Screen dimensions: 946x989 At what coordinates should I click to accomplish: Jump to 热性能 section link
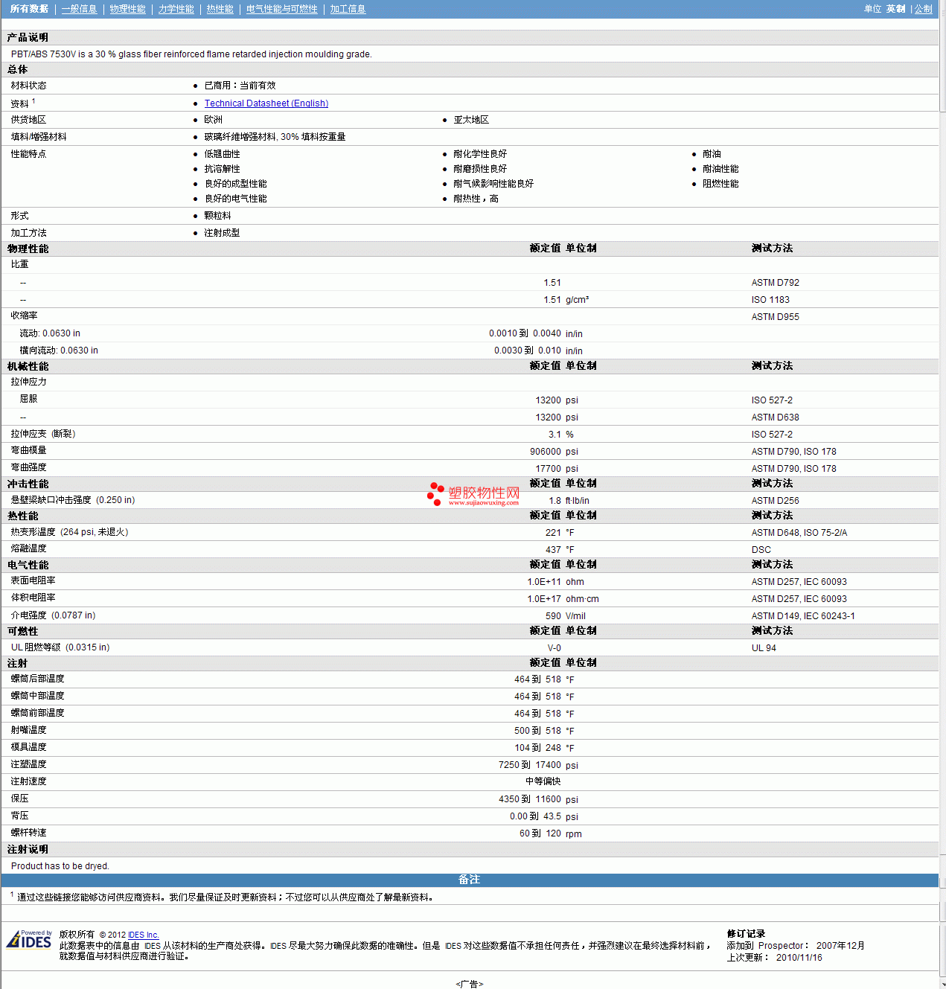coord(220,9)
